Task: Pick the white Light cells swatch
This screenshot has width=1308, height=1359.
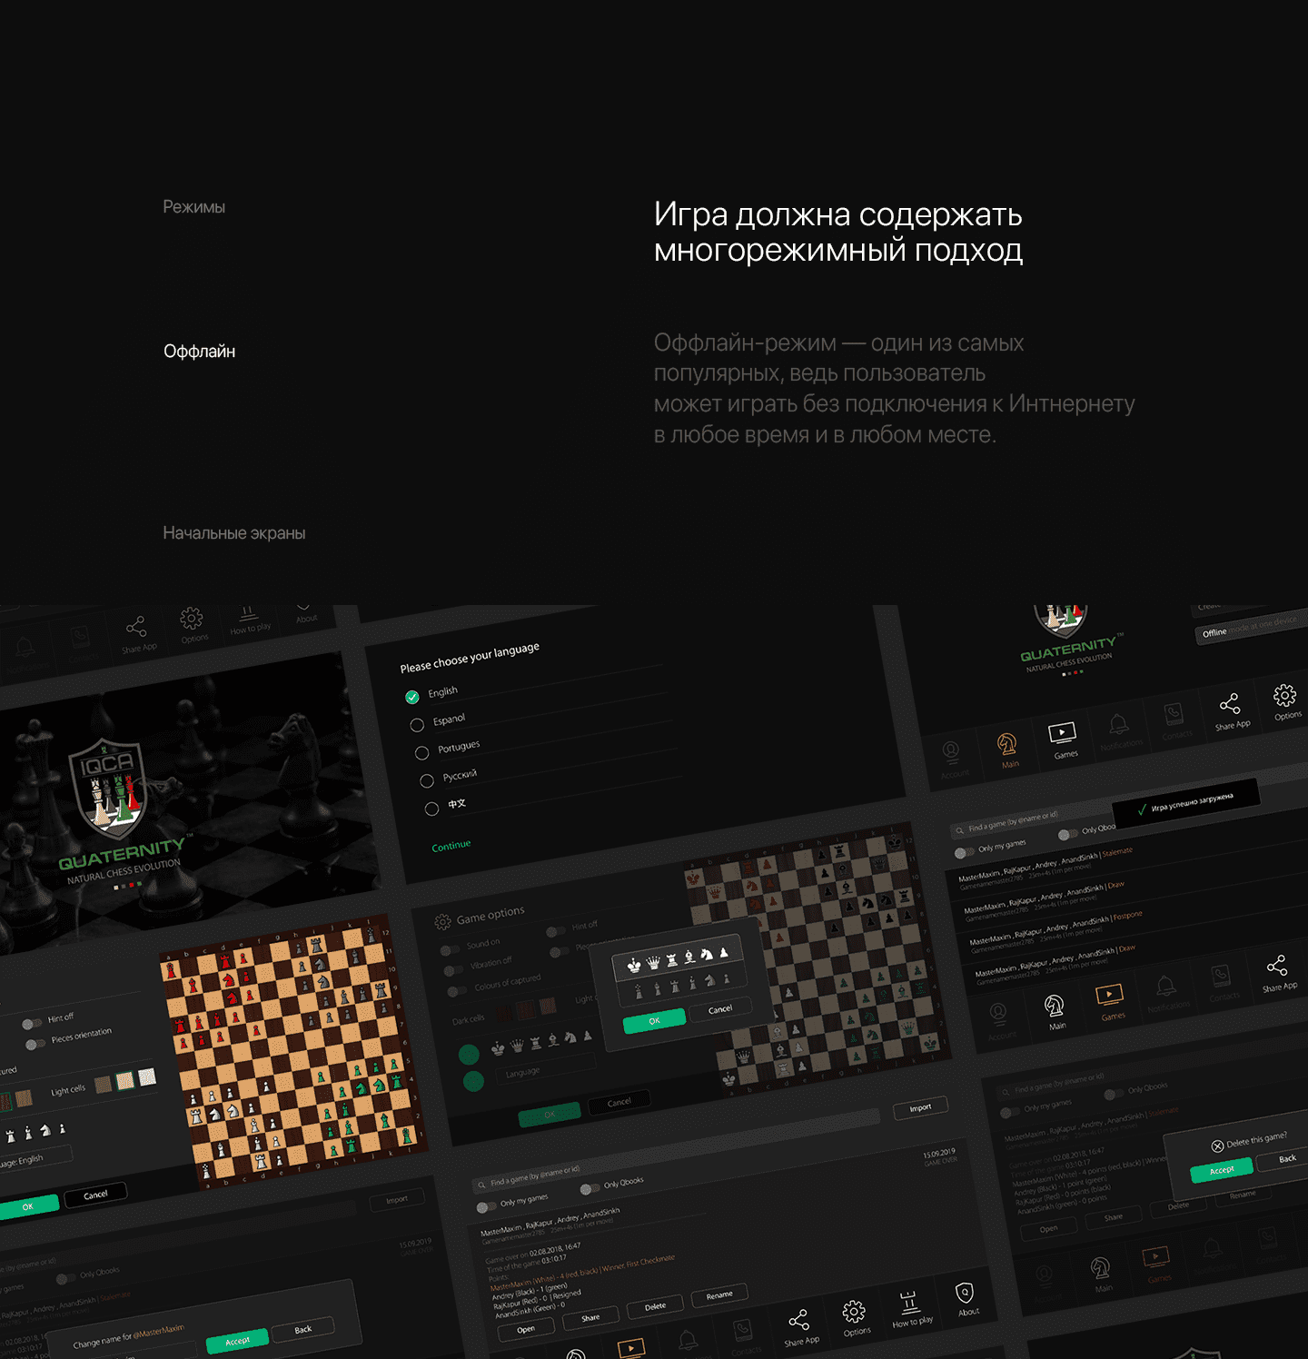Action: 146,1076
